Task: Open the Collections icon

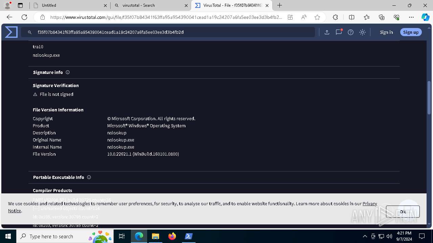Action: [x=382, y=17]
